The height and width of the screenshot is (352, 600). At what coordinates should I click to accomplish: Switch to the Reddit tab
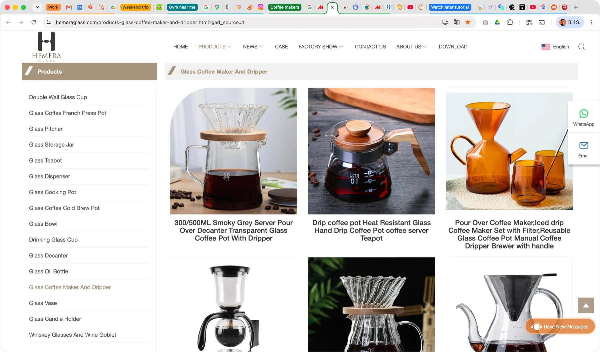coord(554,7)
